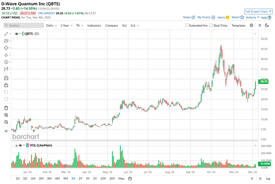Image resolution: width=275 pixels, height=184 pixels.
Task: Open the 1-Year period dropdown
Action: pyautogui.click(x=66, y=26)
